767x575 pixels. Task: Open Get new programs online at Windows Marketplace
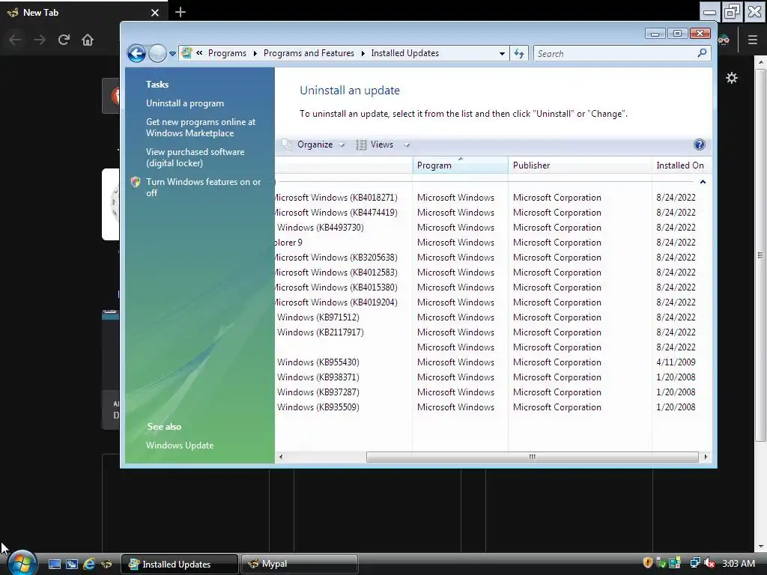pyautogui.click(x=201, y=127)
